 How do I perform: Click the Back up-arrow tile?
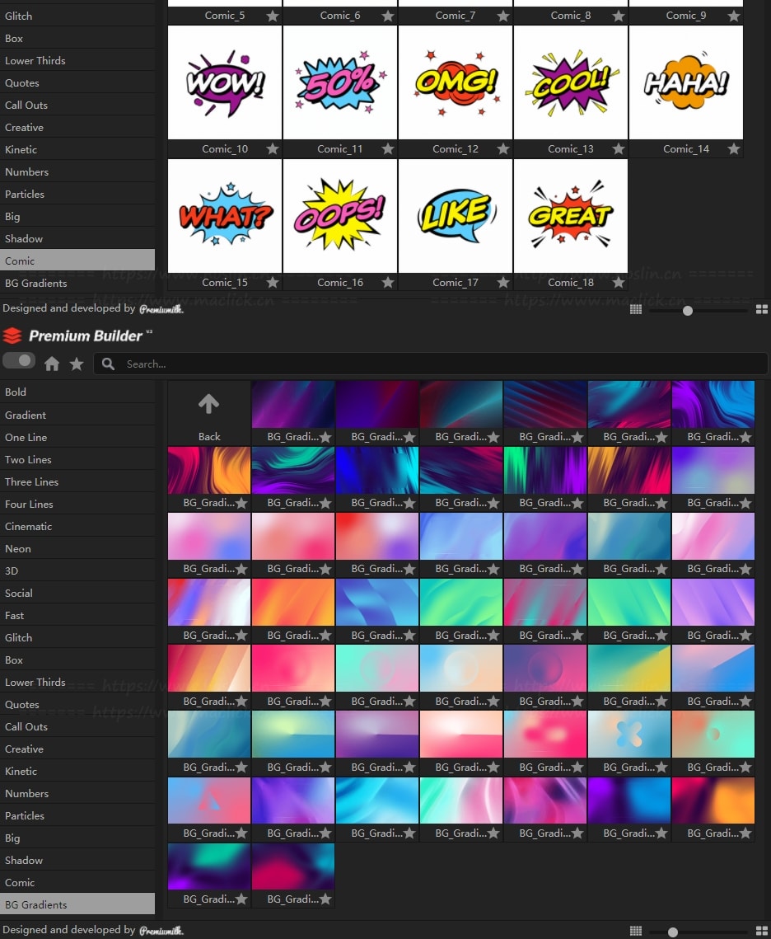click(x=208, y=412)
